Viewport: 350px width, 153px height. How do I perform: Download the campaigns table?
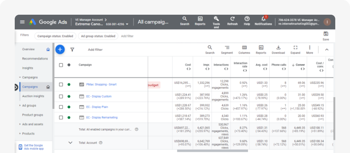279,50
